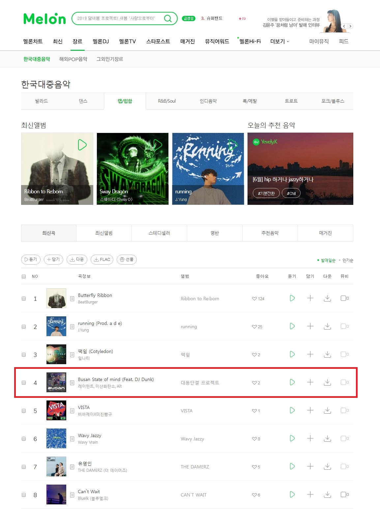
Task: Tick the select-all checkbox beside NO
Action: 24,276
